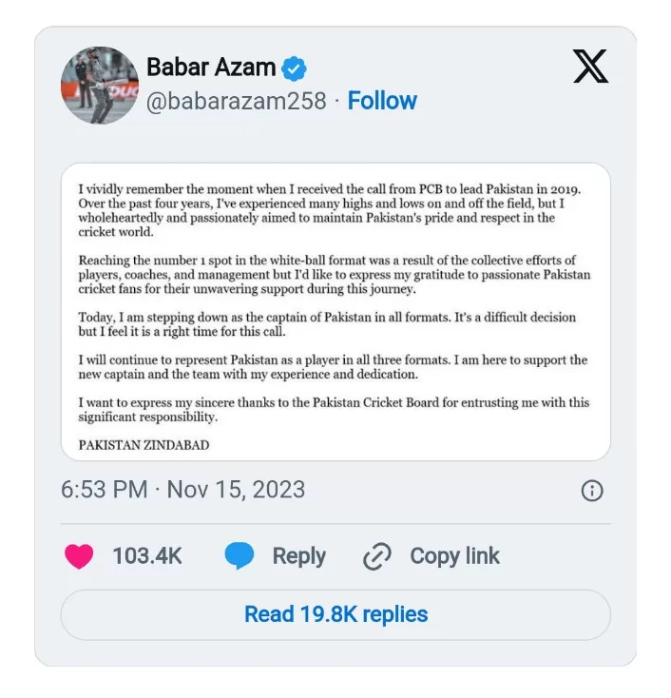Open the attached statement image
The image size is (671, 698).
tap(335, 312)
